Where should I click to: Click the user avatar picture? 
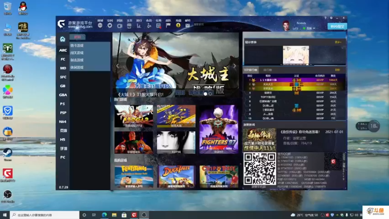tap(286, 26)
